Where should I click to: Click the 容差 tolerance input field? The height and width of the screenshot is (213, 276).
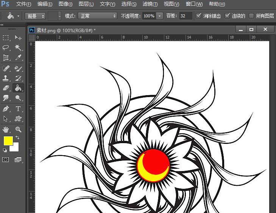pyautogui.click(x=186, y=16)
